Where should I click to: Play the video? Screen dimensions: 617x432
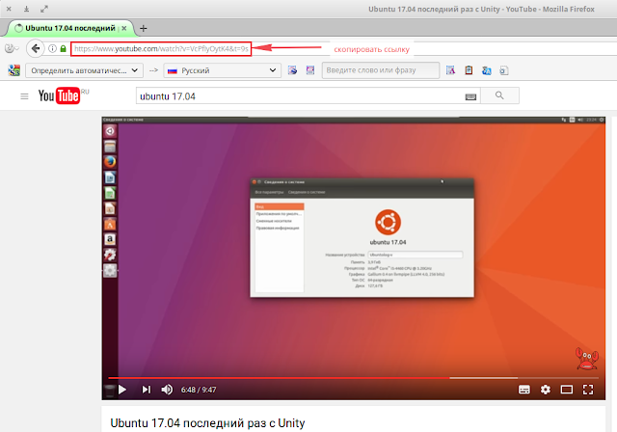click(x=122, y=390)
